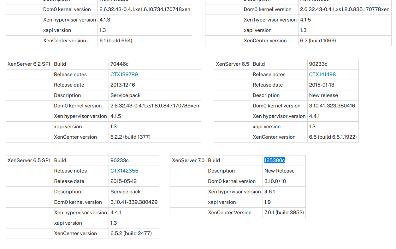The image size is (396, 249).
Task: Open the CTX141498 release notes link
Action: click(x=322, y=75)
